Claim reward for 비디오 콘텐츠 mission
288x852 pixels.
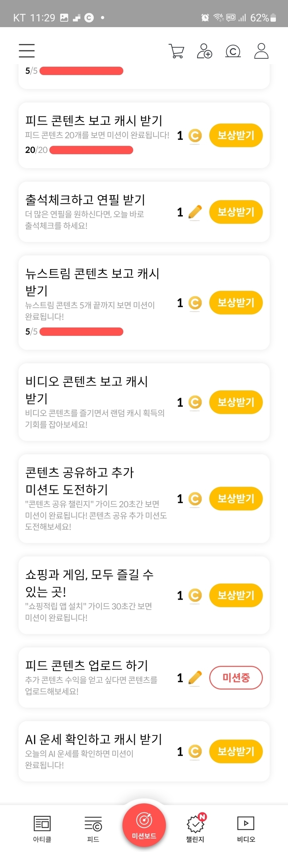(x=236, y=402)
